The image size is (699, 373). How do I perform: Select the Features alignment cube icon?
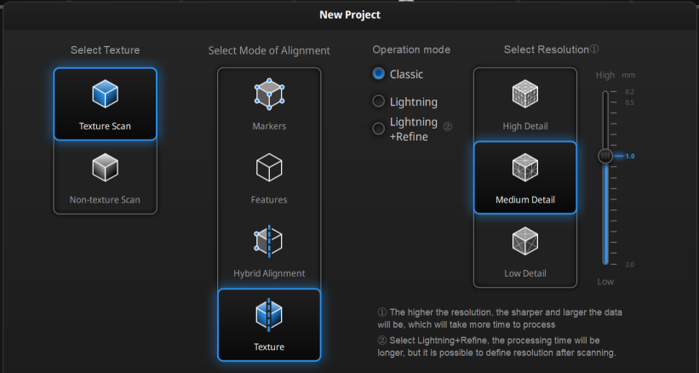click(x=269, y=168)
